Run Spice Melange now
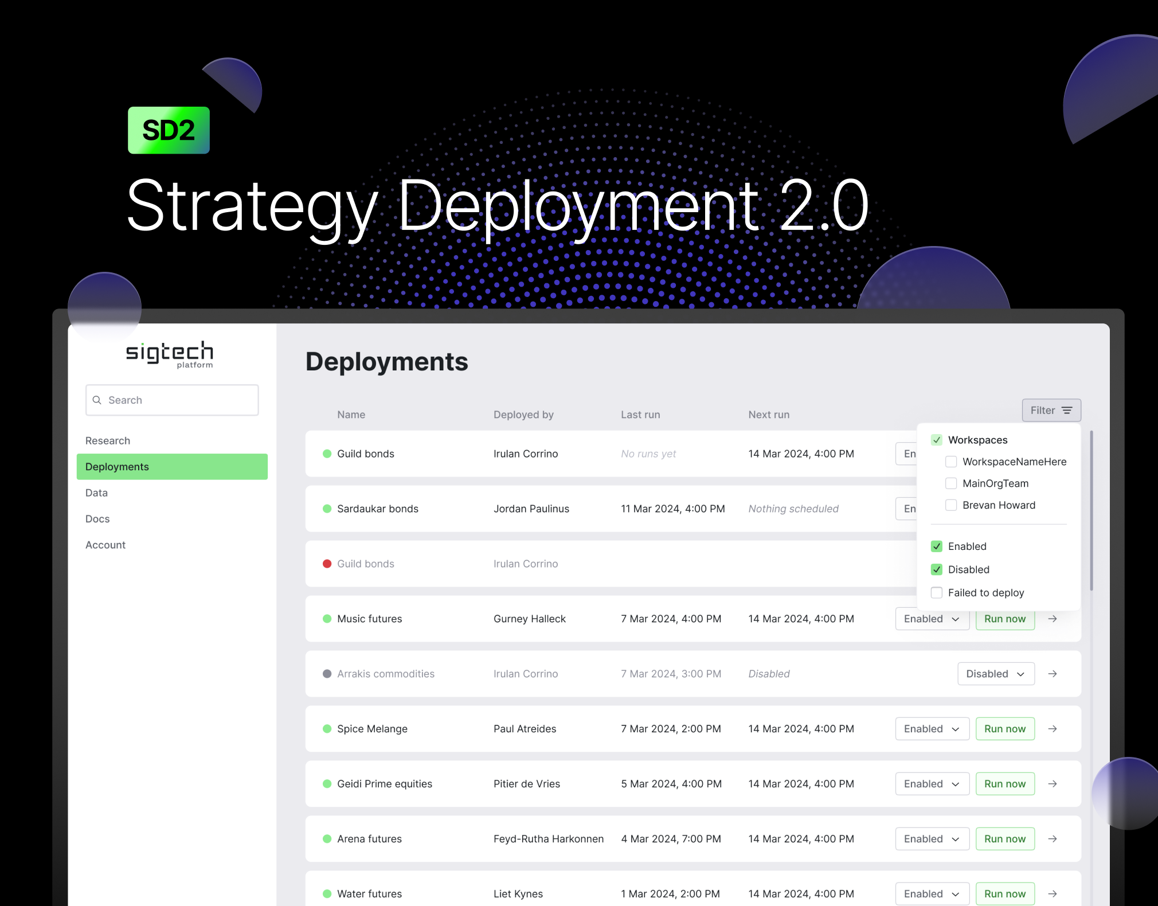 (x=1005, y=729)
